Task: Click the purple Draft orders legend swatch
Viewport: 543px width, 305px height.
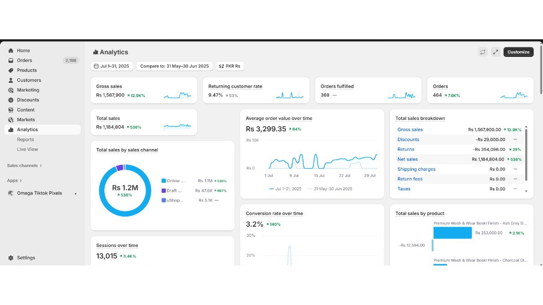Action: click(x=164, y=191)
